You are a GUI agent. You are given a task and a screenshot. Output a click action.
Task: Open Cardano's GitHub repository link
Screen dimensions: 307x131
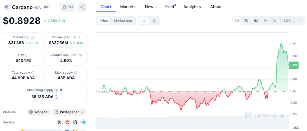coord(75,122)
